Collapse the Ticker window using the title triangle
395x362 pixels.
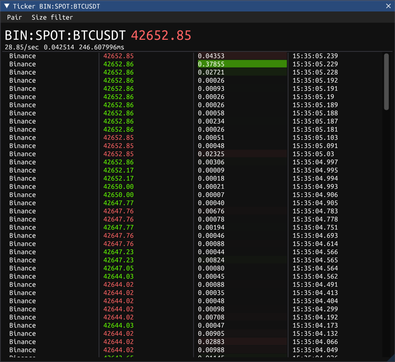[7, 6]
